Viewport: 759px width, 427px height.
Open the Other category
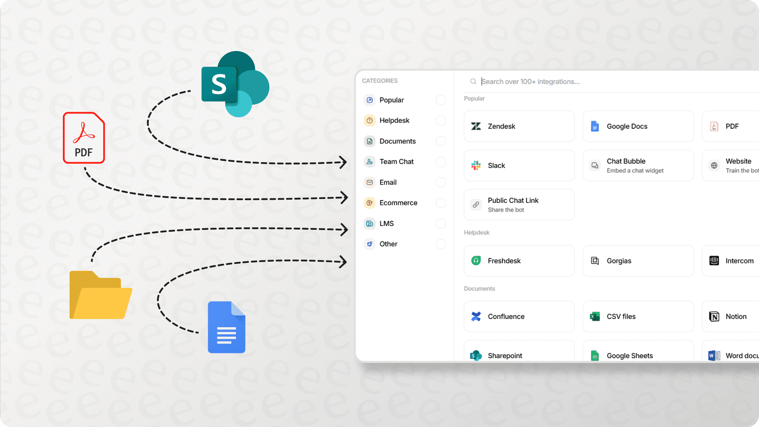[x=388, y=244]
